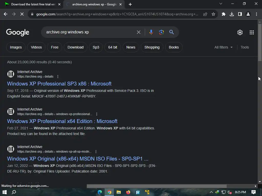Apply the 64 bit filter chip
This screenshot has height=196, width=262.
tap(113, 47)
